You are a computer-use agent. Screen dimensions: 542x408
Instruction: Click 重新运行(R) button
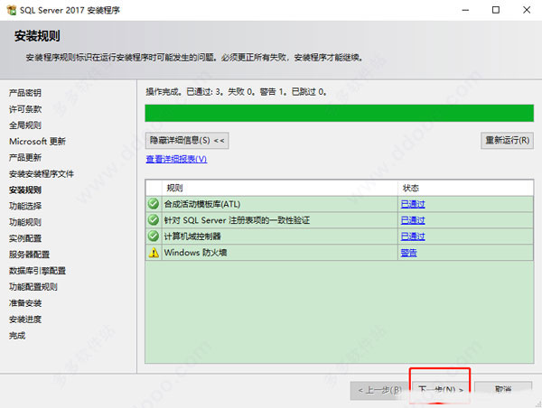507,141
